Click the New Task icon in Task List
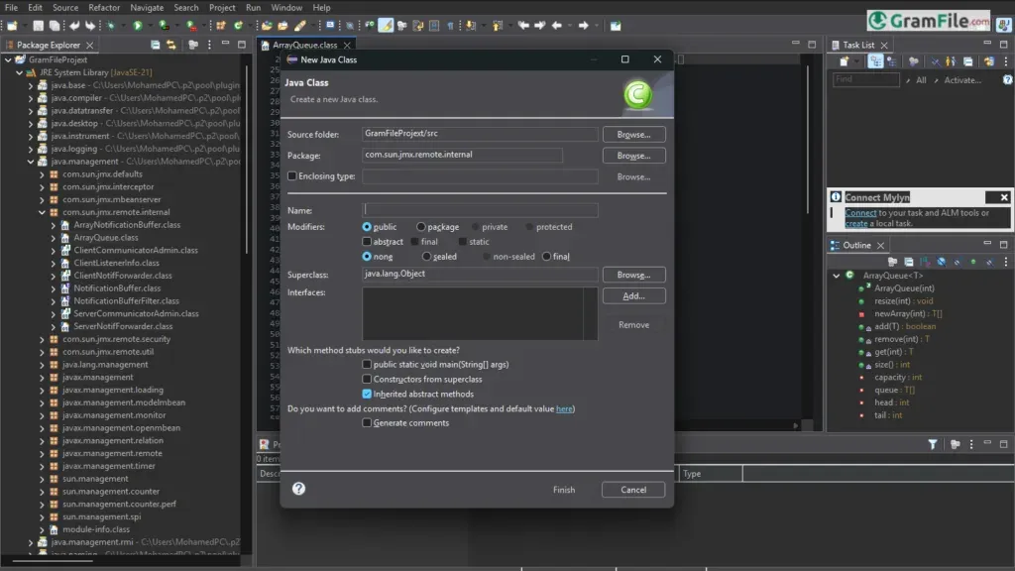 coord(845,61)
